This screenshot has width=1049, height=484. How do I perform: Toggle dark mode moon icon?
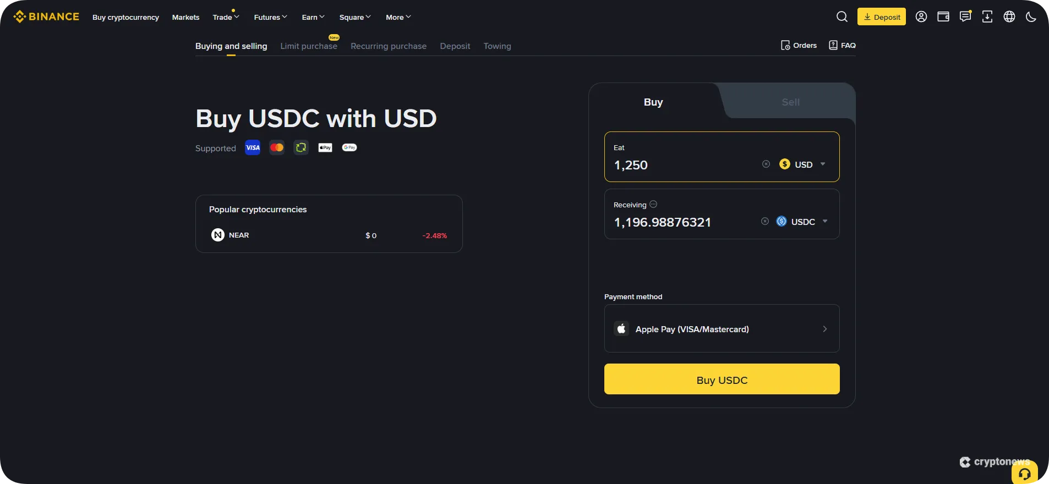(x=1031, y=16)
